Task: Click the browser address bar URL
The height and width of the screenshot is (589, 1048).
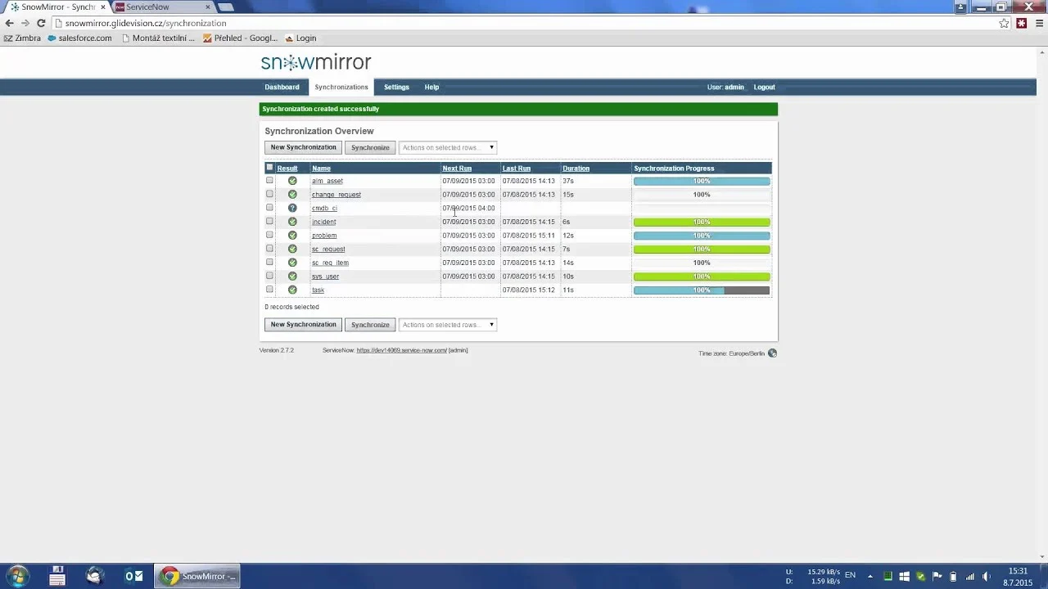Action: (146, 24)
